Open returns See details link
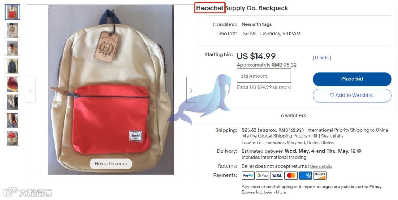 point(321,166)
